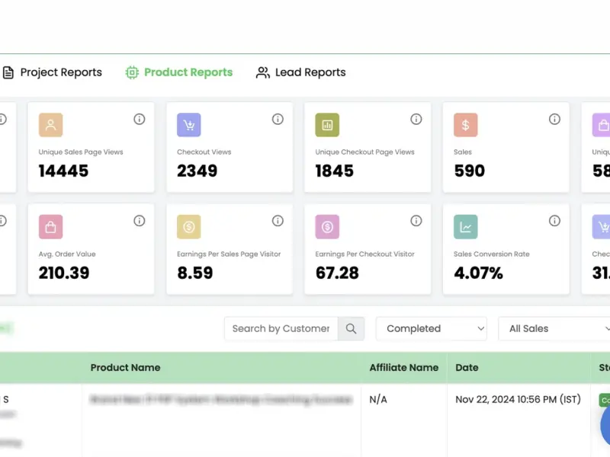Click the cart icon on Checkout Views card
Image resolution: width=610 pixels, height=457 pixels.
[x=189, y=125]
